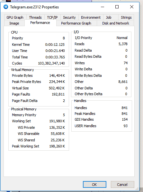The image size is (143, 192).
Task: Click the Peak Working Set value 198,260 K
Action: click(57, 146)
